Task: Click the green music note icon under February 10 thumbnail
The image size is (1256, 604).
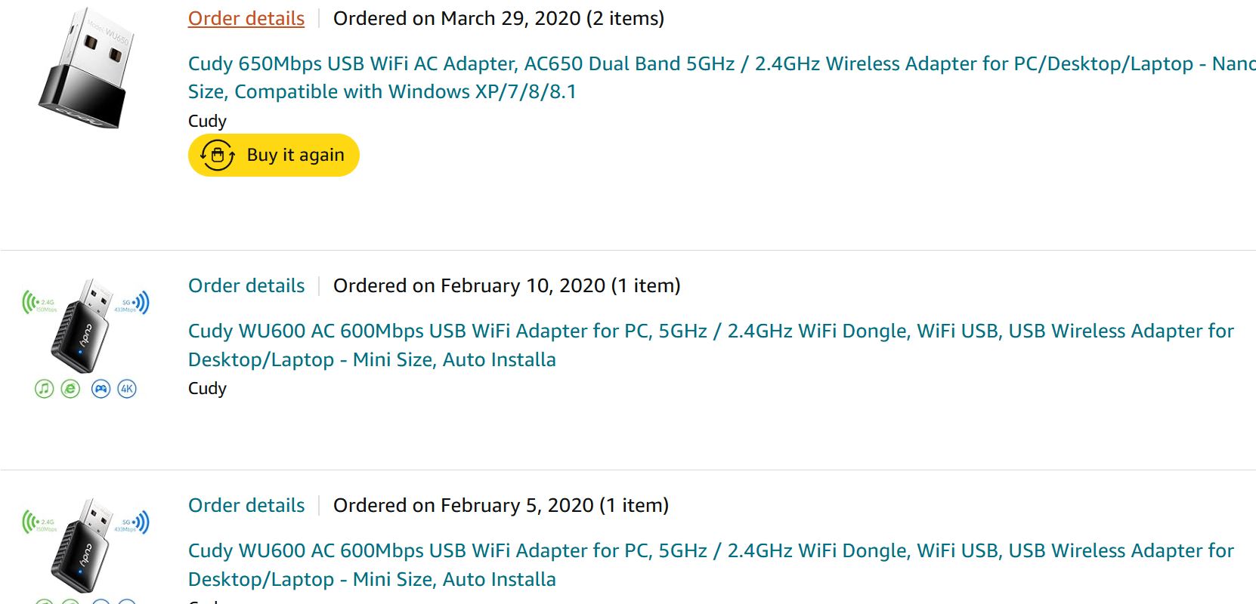Action: pyautogui.click(x=45, y=389)
